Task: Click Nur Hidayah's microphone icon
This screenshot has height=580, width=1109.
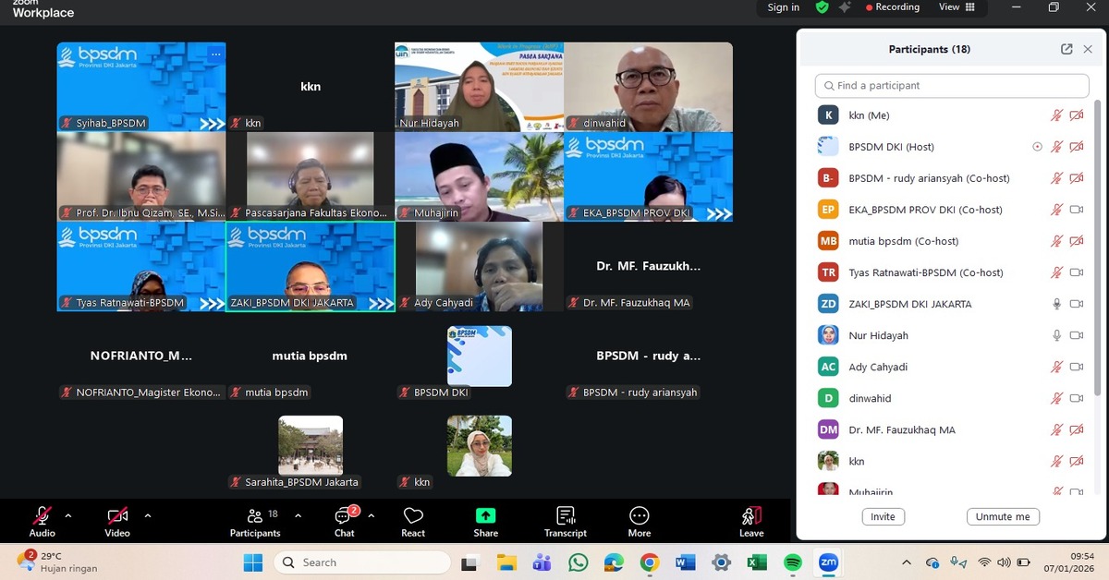Action: point(1056,335)
